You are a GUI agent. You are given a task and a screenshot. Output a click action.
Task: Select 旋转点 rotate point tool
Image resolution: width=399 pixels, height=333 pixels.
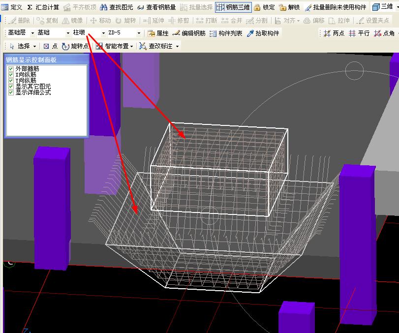[x=75, y=46]
